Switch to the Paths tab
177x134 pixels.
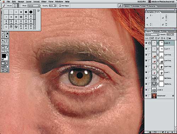(x=165, y=31)
